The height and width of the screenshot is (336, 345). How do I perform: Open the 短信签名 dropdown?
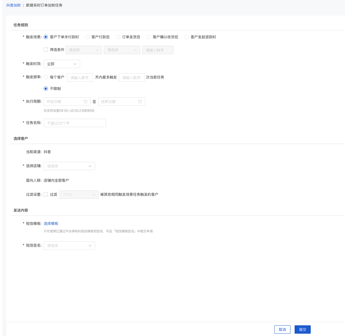(x=69, y=246)
